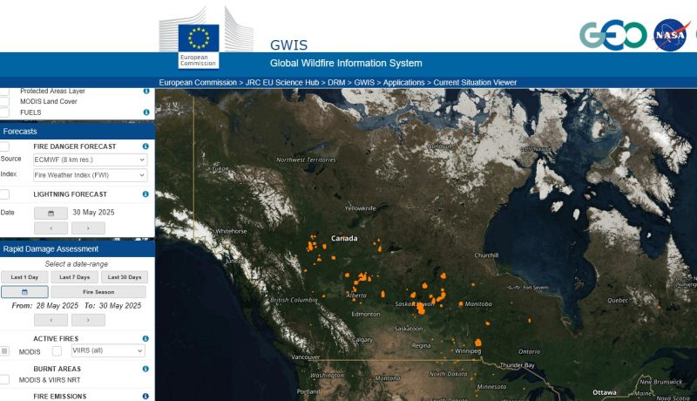
Task: Toggle VIIRS active fires checkbox
Action: (57, 351)
